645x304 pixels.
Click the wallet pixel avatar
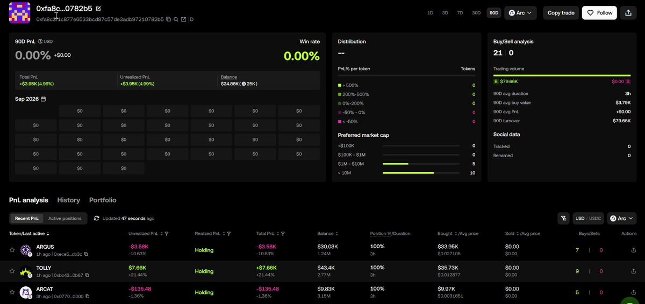19,12
